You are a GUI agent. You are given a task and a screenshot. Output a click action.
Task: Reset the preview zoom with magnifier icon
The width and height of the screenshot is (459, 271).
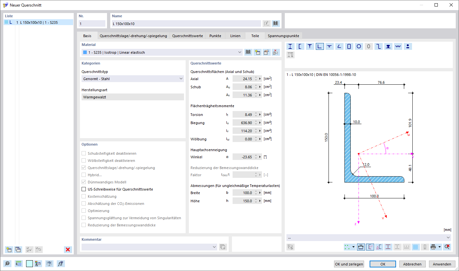(447, 247)
